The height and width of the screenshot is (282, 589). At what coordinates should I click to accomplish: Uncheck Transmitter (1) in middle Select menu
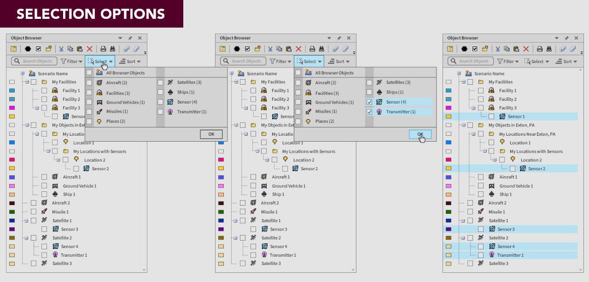tap(369, 112)
